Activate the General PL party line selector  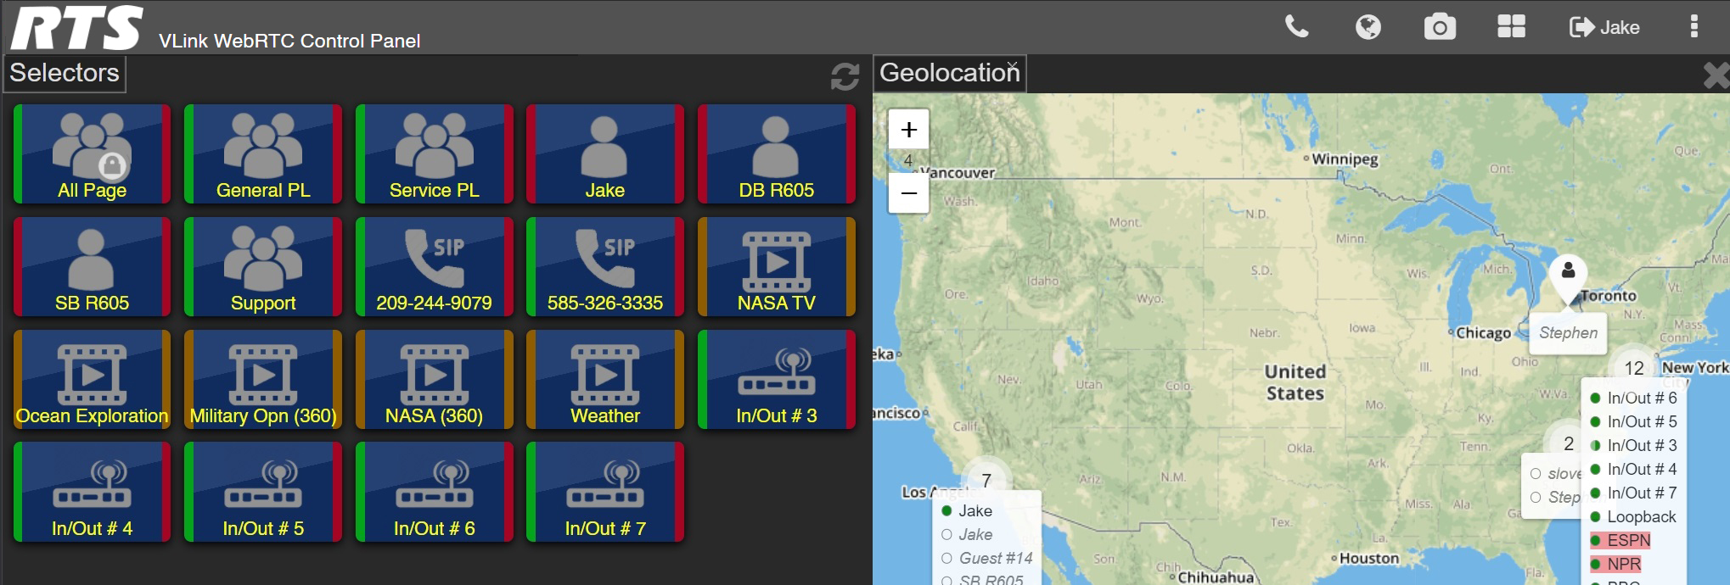pyautogui.click(x=263, y=153)
